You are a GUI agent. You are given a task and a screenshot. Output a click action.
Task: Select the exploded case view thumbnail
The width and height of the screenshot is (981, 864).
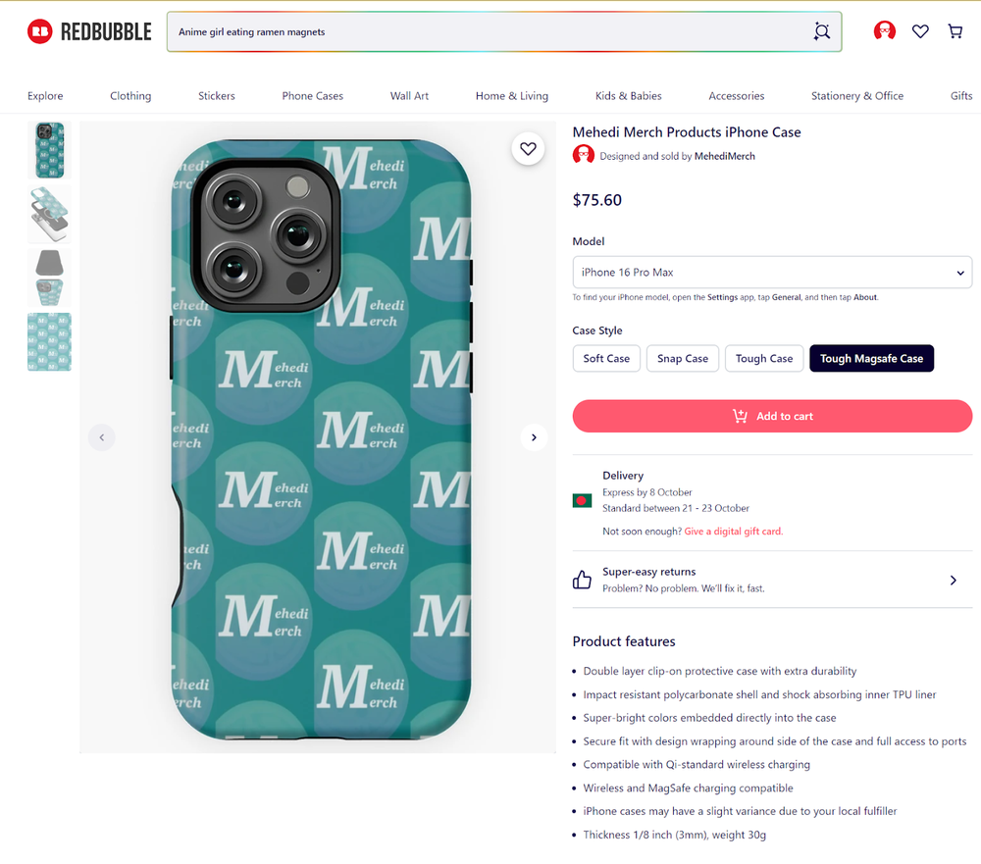point(49,214)
